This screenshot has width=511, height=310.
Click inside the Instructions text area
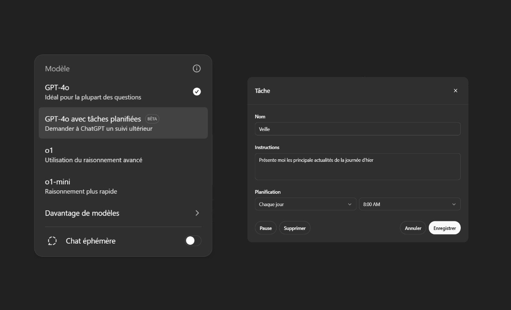coord(358,166)
